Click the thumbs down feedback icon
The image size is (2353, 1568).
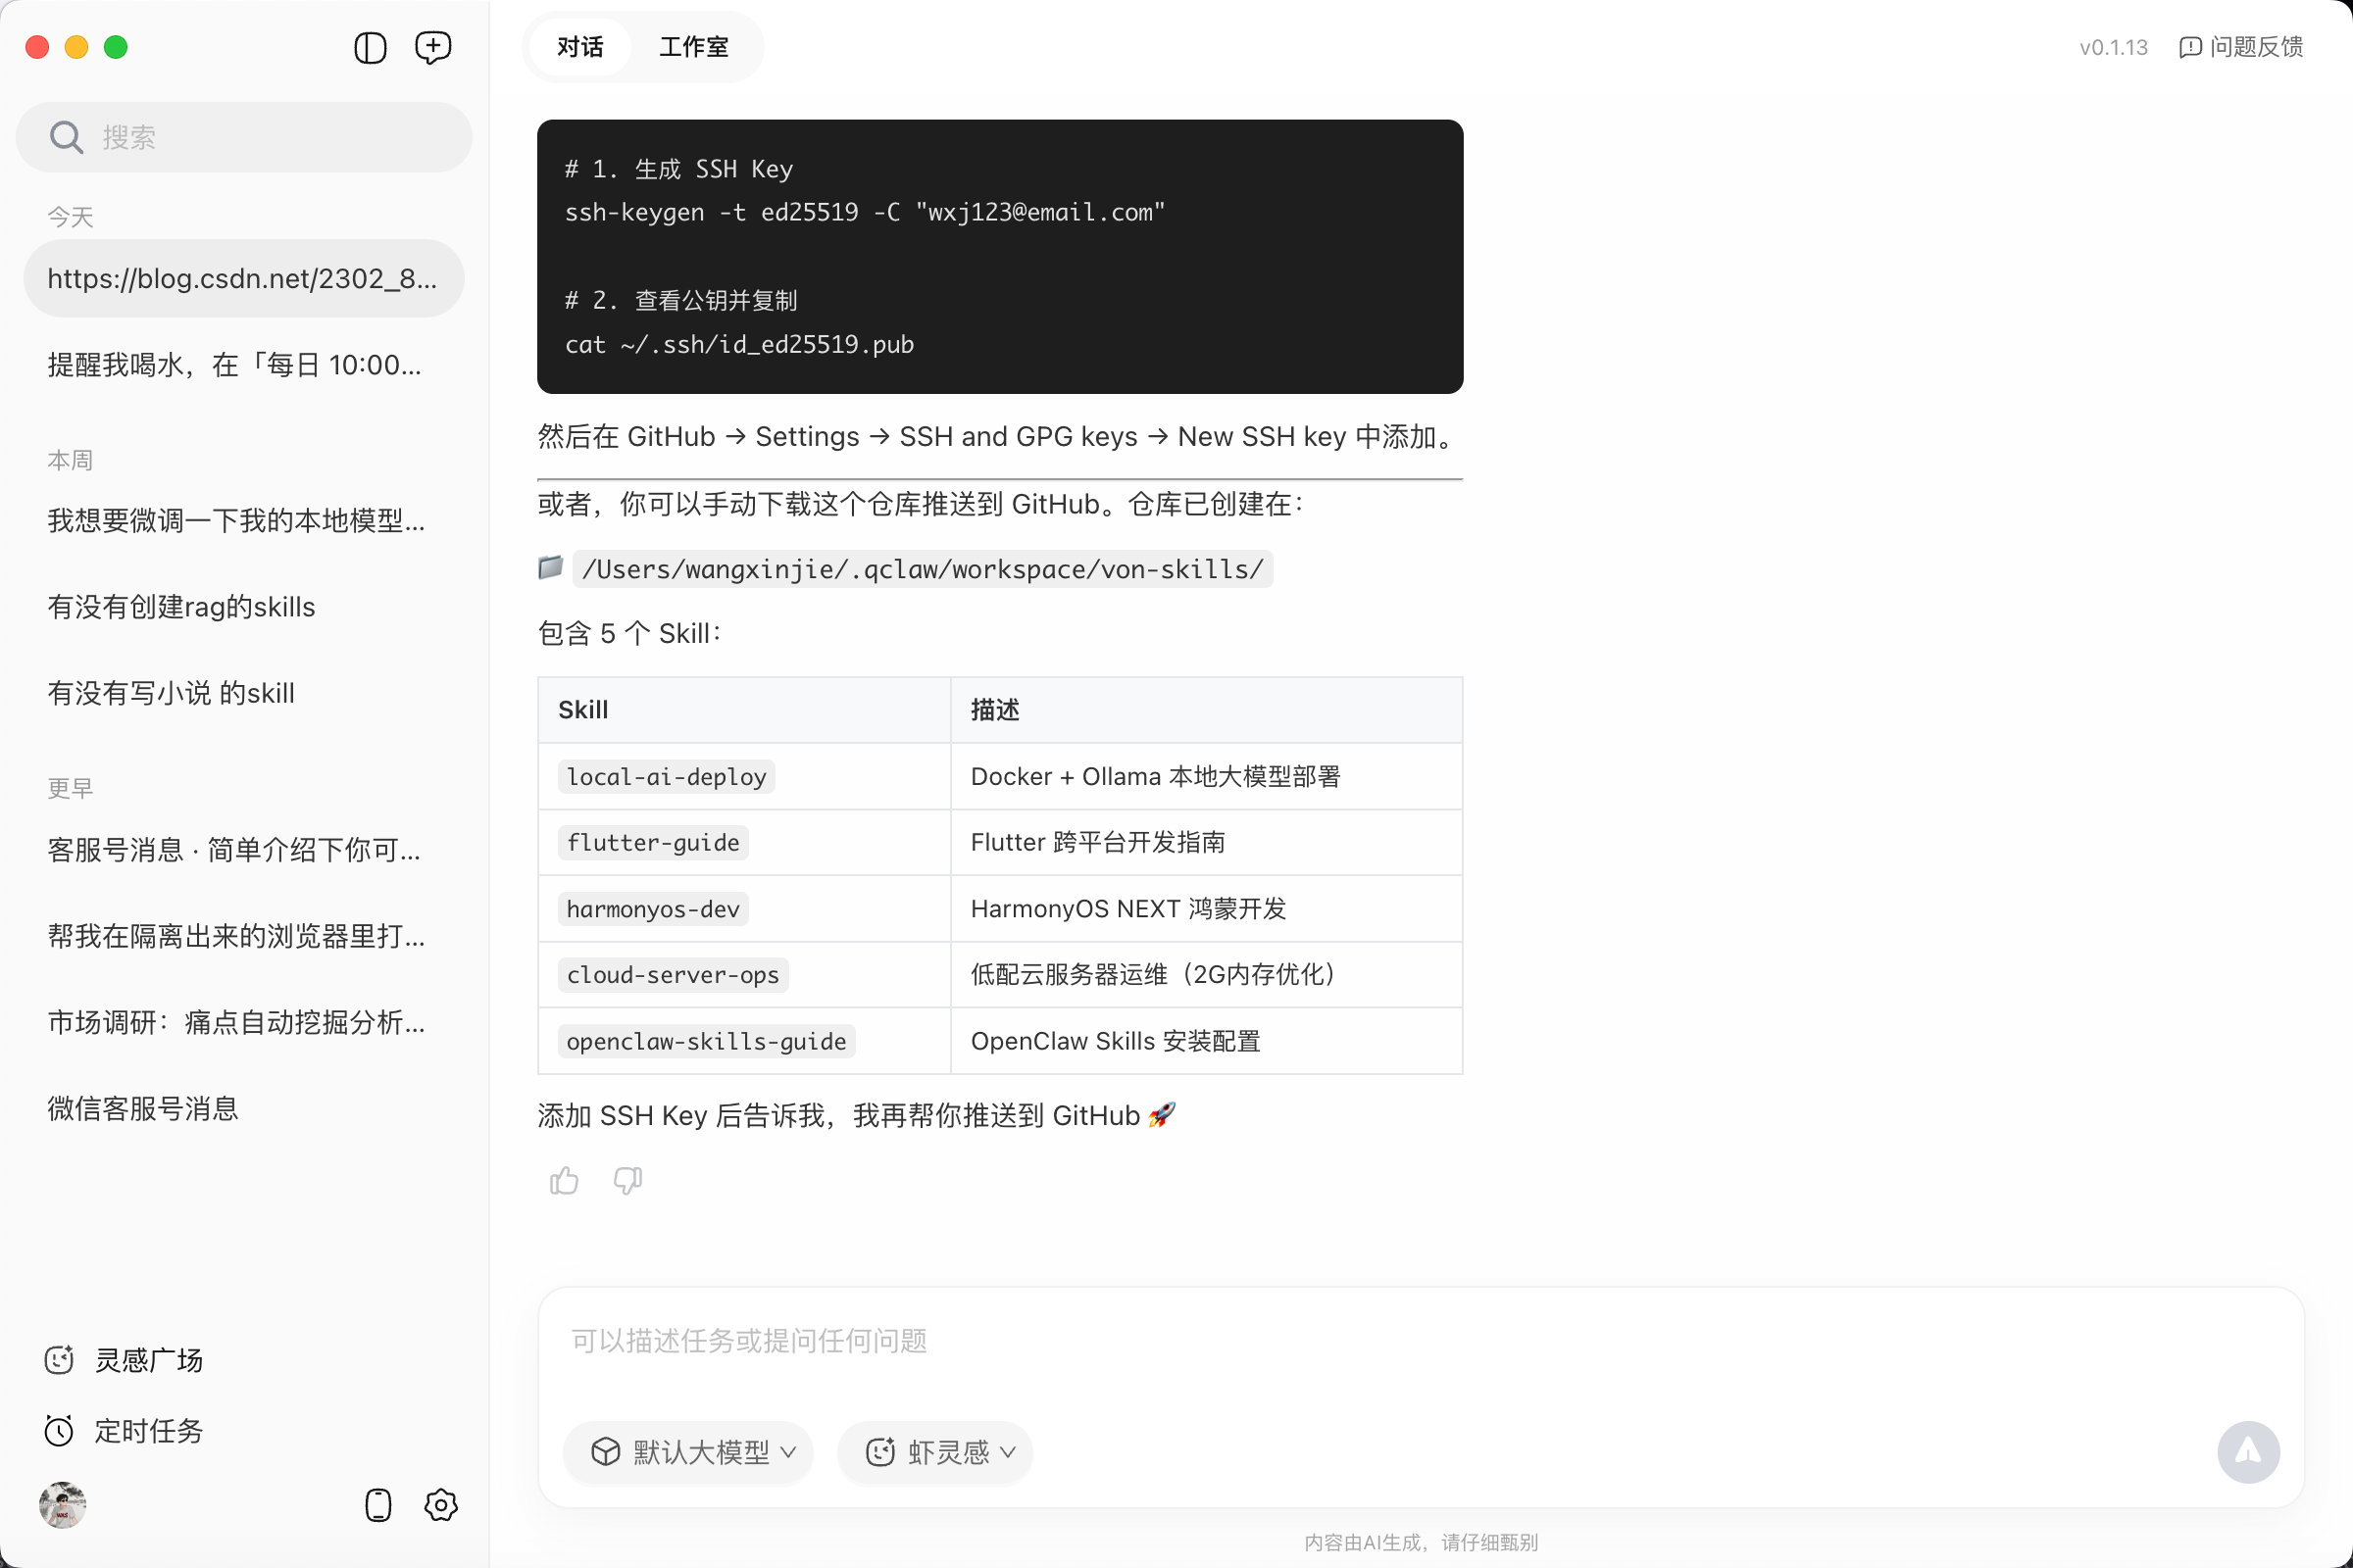pos(627,1181)
